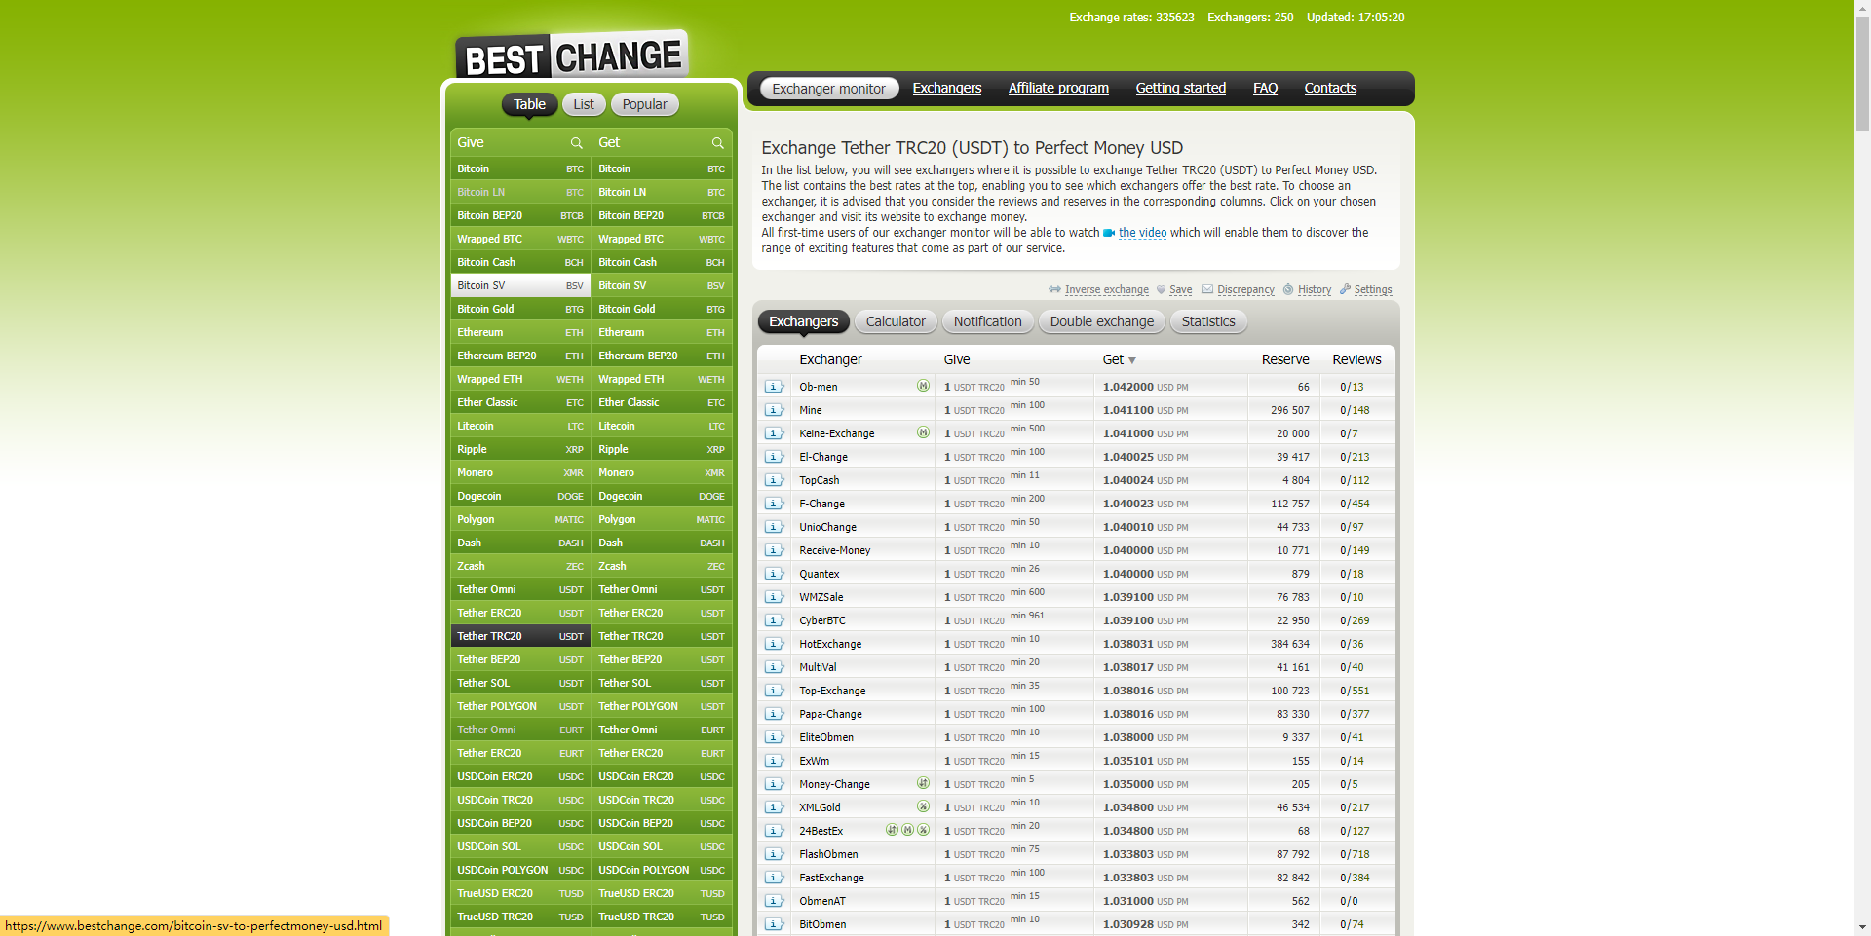Click the Inverse exchange link
1871x936 pixels.
tap(1106, 290)
